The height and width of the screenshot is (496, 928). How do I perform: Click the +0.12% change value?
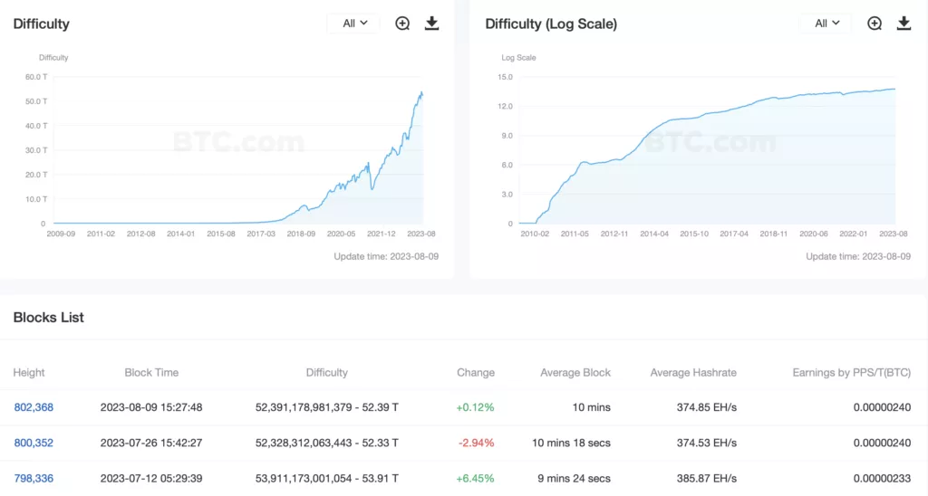point(475,407)
